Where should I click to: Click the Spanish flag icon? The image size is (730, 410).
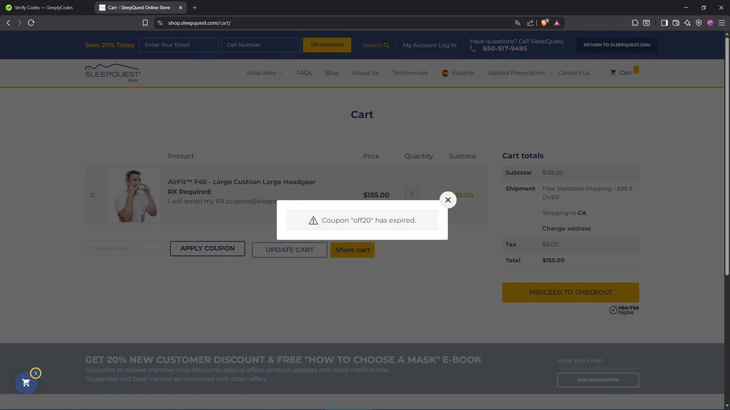tap(445, 73)
